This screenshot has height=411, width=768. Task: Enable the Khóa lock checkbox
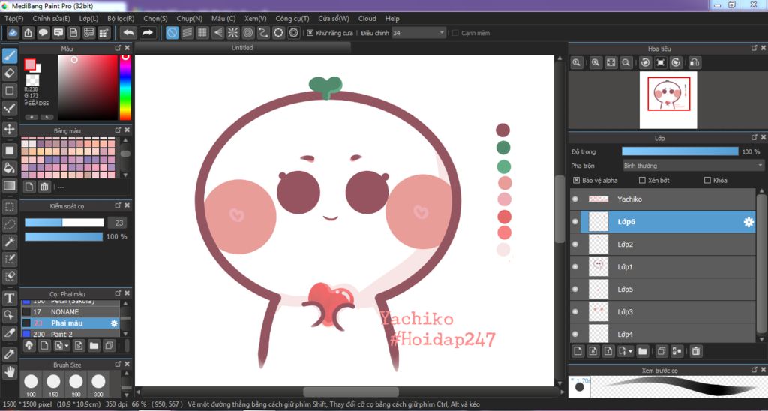coord(707,180)
